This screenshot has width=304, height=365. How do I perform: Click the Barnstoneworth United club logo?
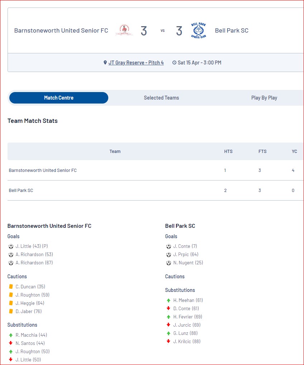[124, 30]
